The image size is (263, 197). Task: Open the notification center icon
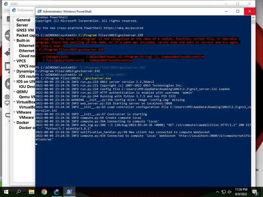pos(255,192)
